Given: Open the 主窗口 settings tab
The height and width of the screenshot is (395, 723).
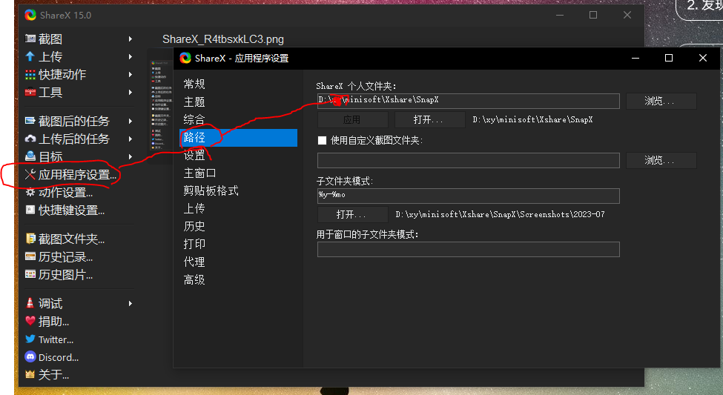Looking at the screenshot, I should point(238,173).
